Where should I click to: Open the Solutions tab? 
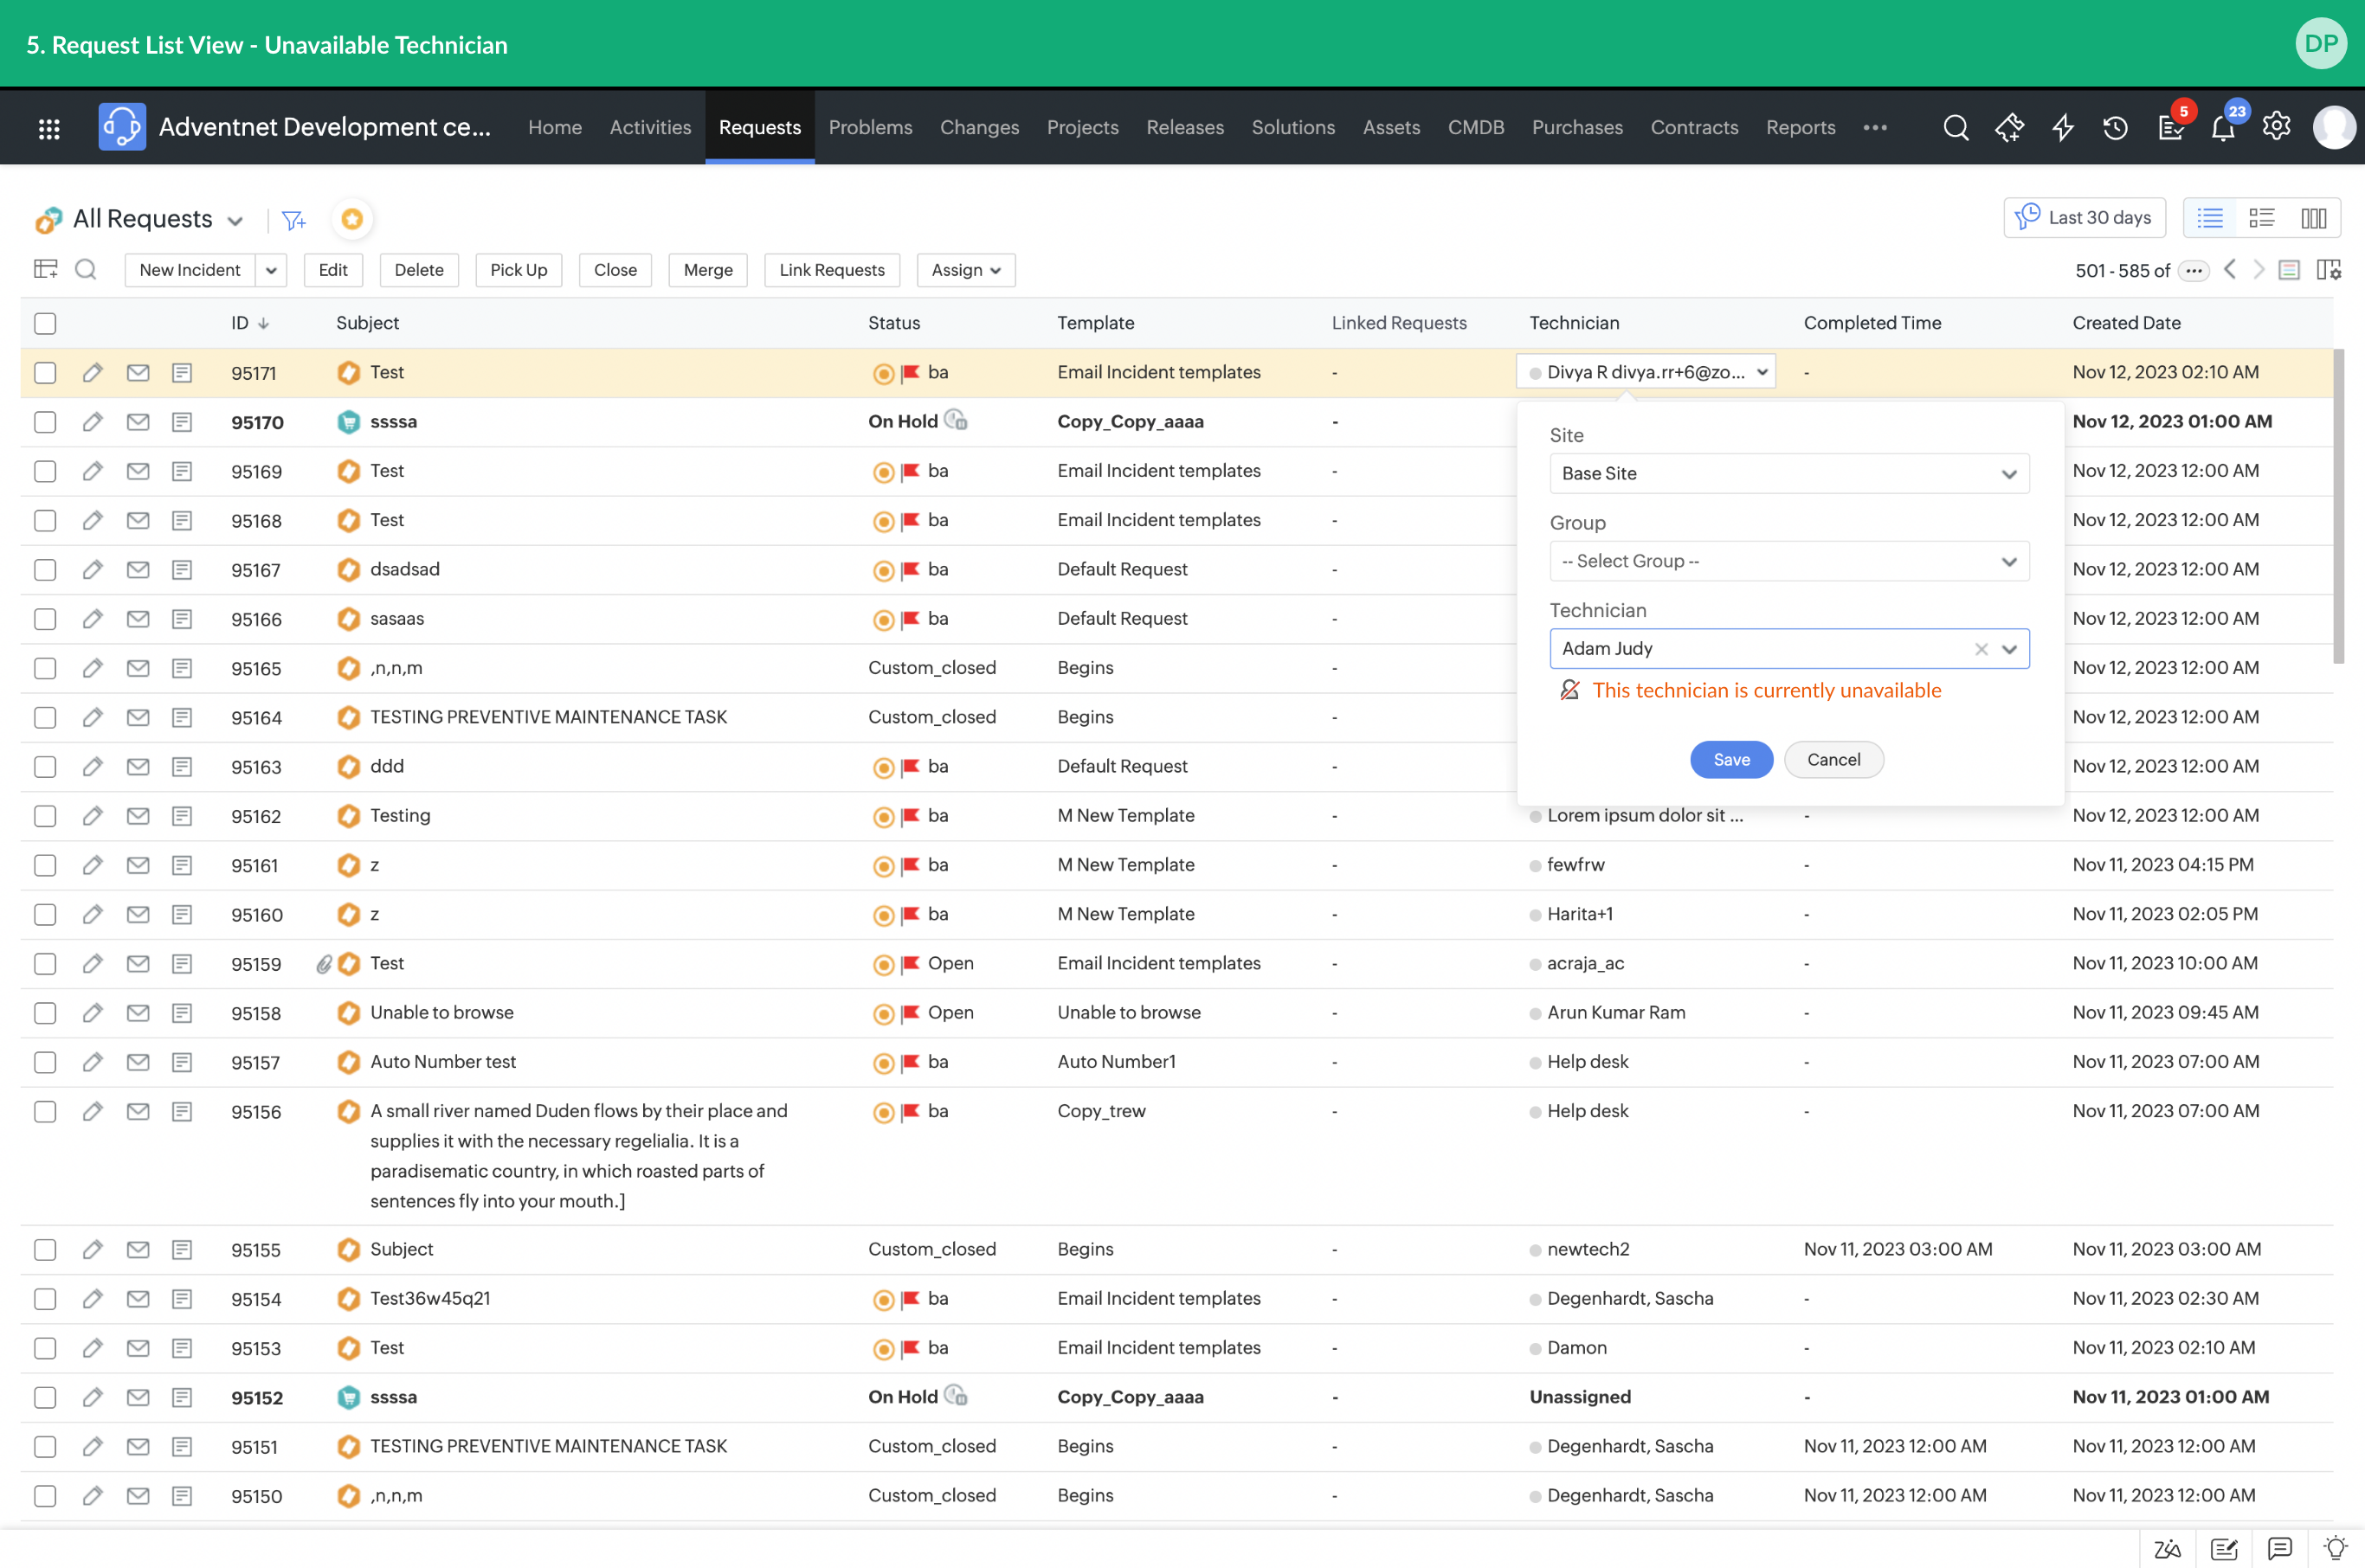pos(1292,128)
